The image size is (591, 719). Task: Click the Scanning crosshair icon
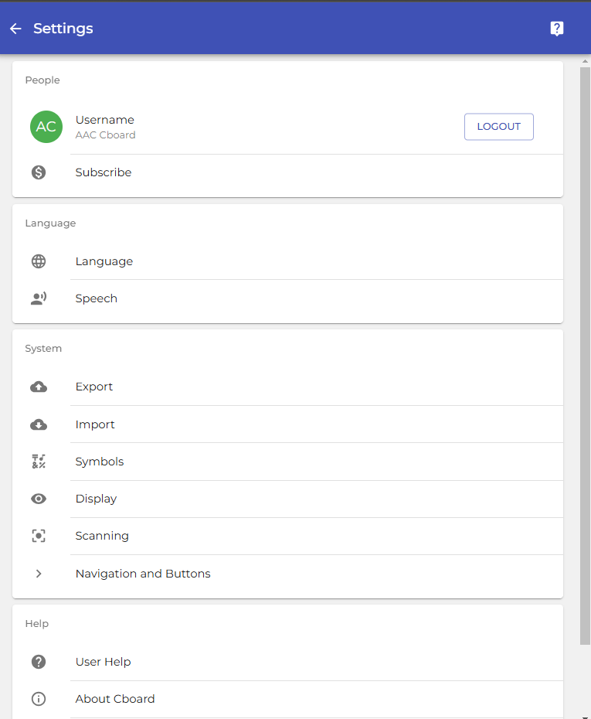tap(39, 536)
